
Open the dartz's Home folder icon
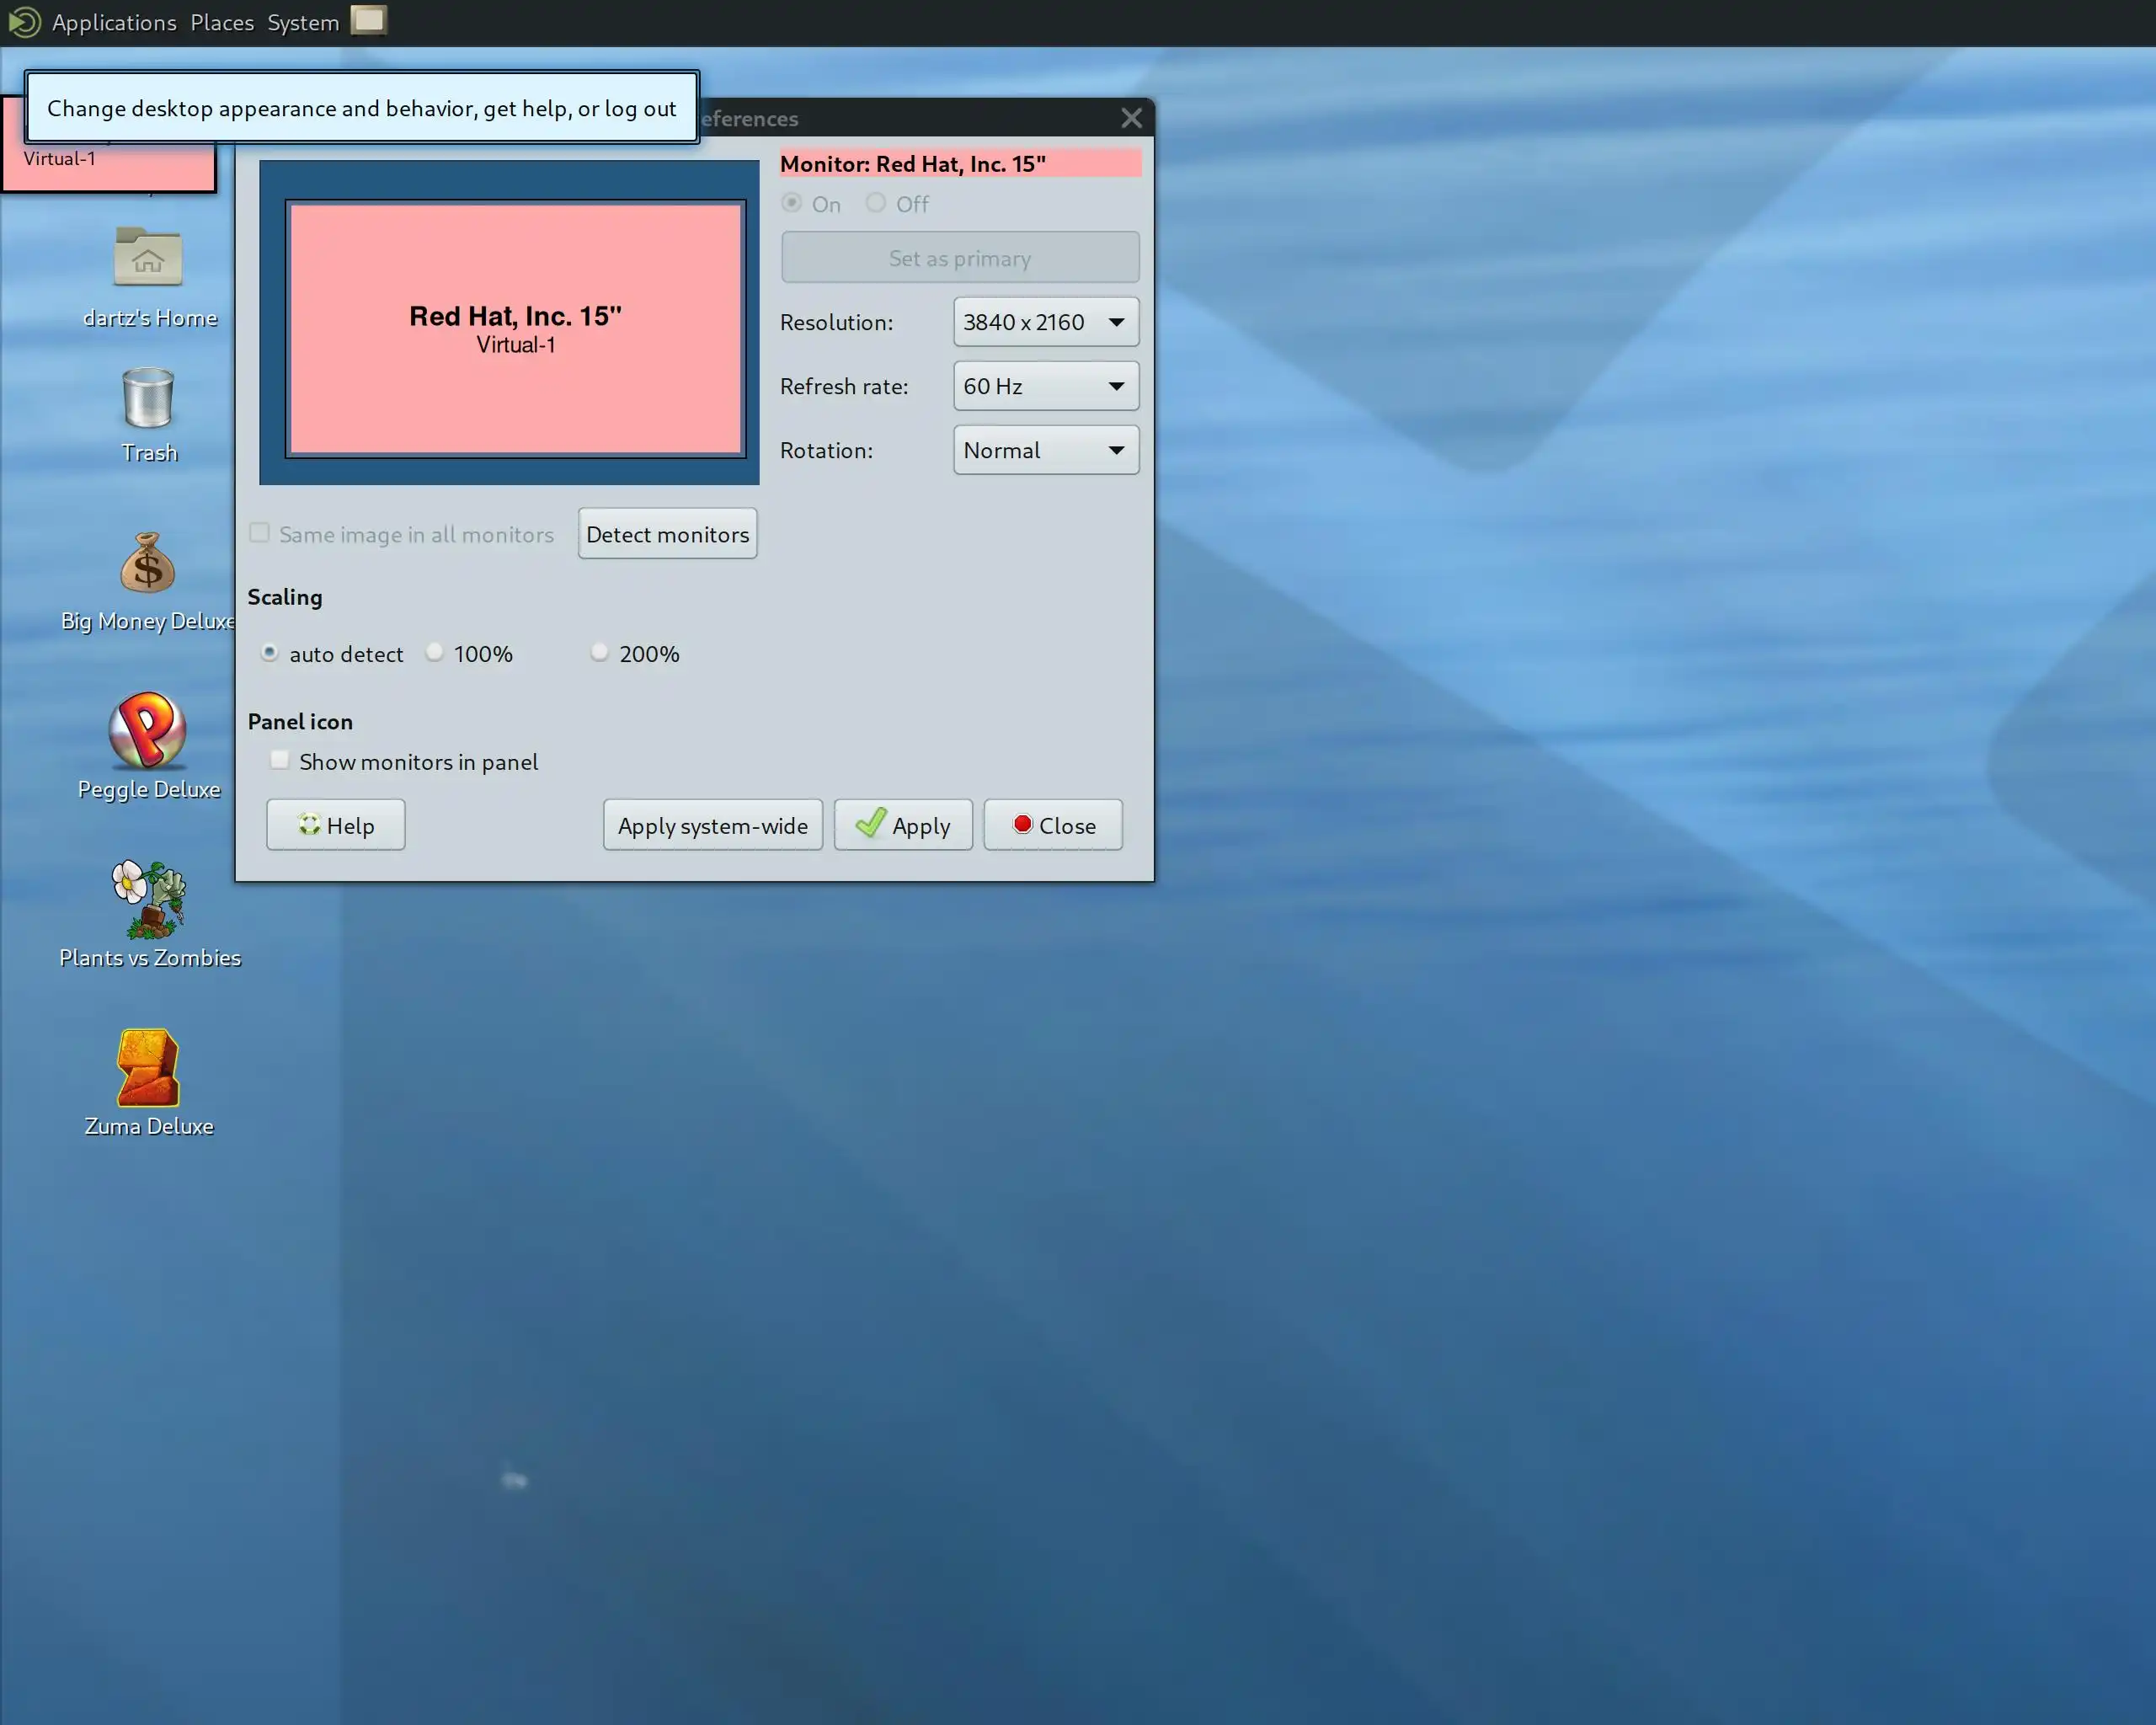click(x=148, y=258)
